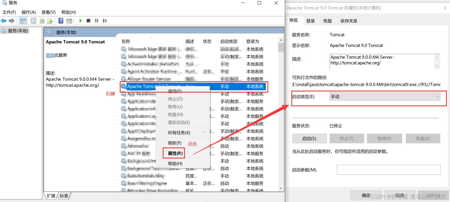Pause service with toolbar pause icon

97,21
